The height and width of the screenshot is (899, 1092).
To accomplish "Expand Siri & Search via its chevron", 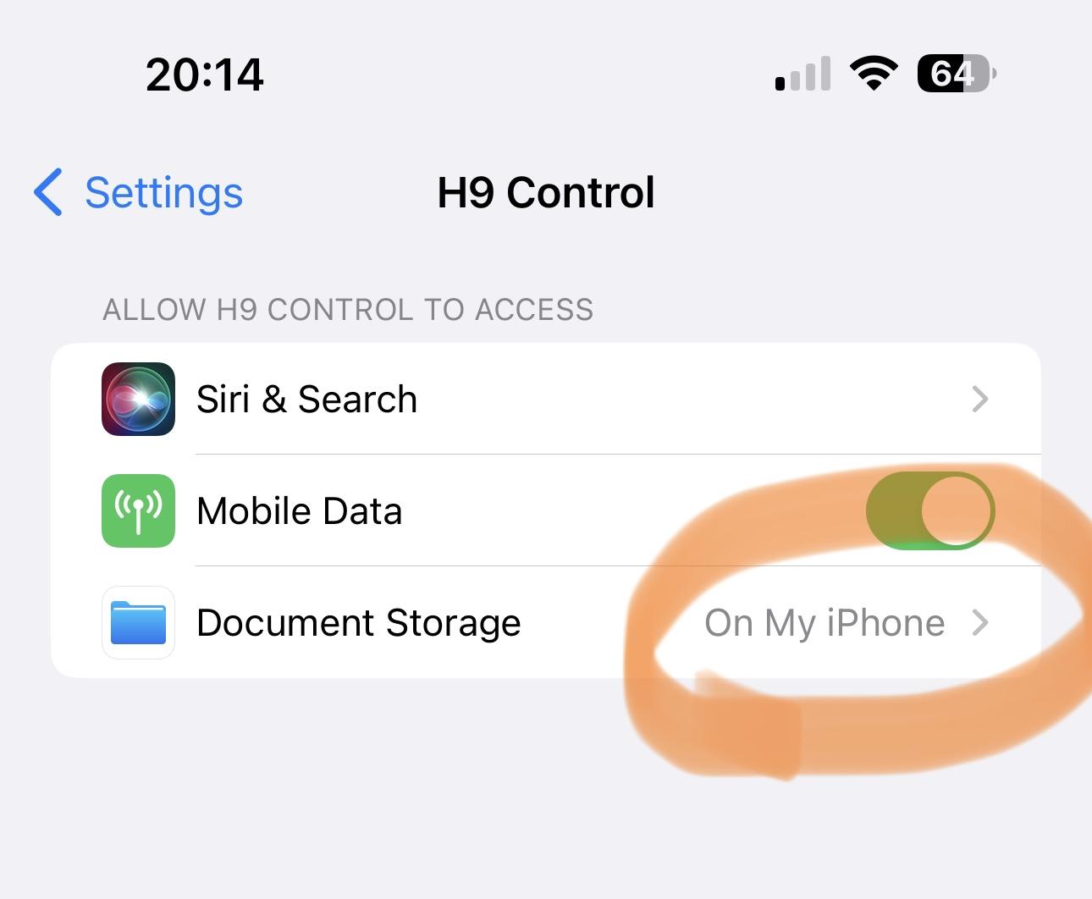I will point(980,399).
